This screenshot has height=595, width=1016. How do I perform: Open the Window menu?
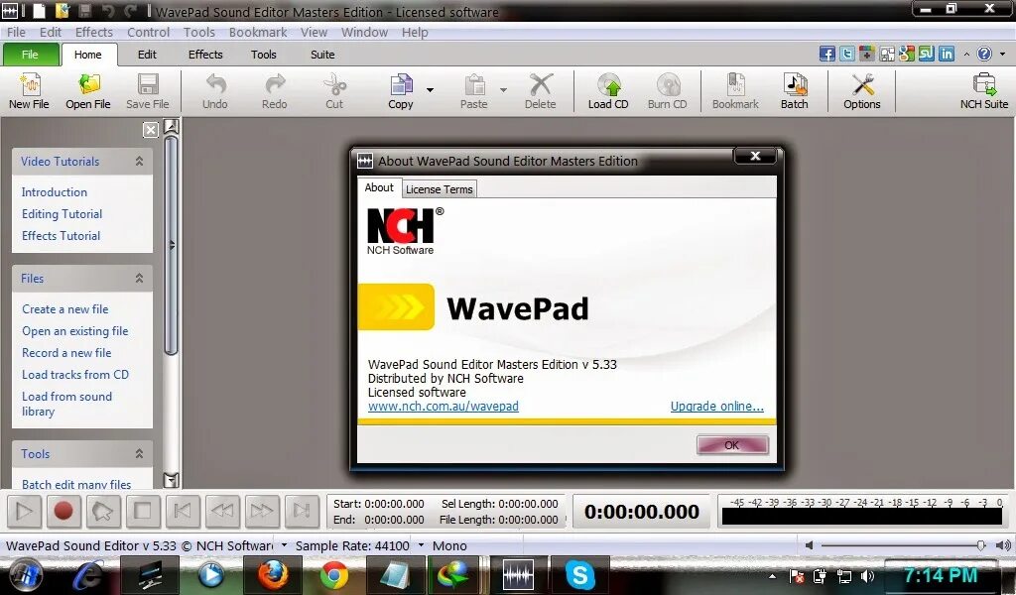pyautogui.click(x=364, y=33)
